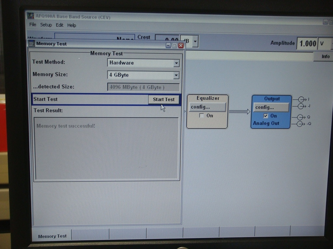Close the Memory Test dialog

pyautogui.click(x=181, y=45)
